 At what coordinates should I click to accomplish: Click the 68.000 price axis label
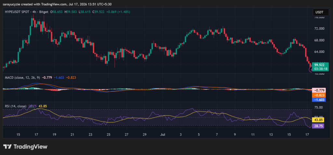[x=319, y=40]
